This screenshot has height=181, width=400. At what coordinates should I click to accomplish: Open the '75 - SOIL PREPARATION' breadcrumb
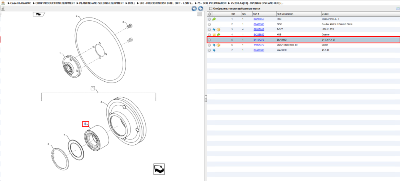point(212,3)
